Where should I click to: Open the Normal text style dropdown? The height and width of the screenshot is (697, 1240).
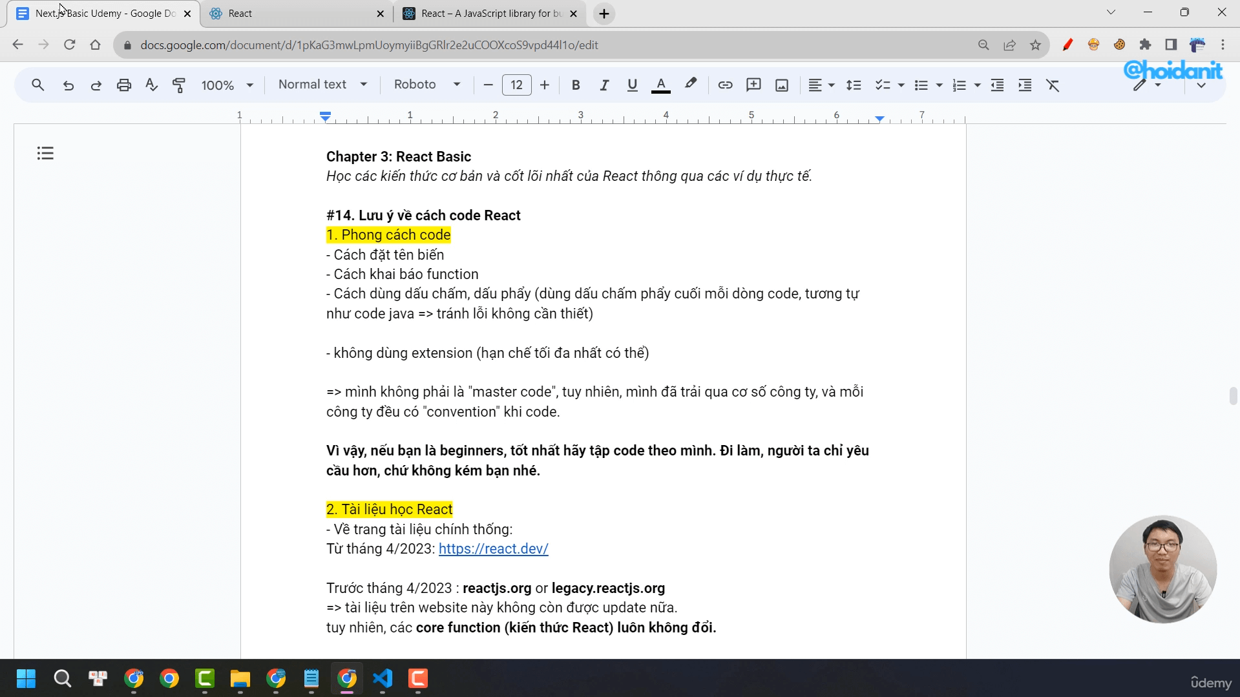click(322, 85)
